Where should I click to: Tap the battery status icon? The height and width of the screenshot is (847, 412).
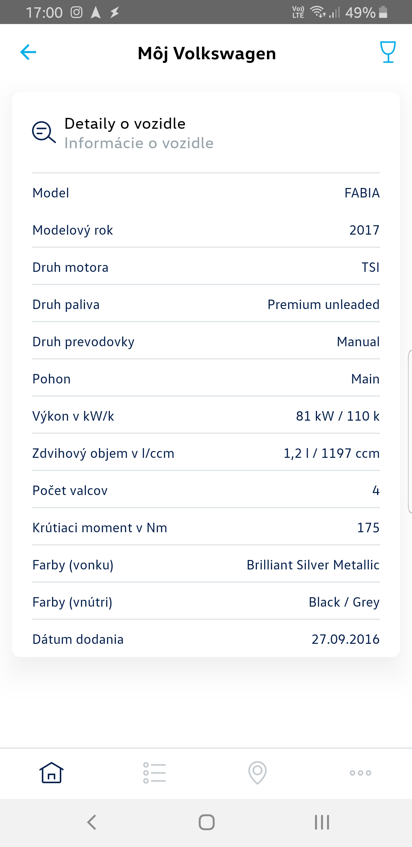pos(383,13)
